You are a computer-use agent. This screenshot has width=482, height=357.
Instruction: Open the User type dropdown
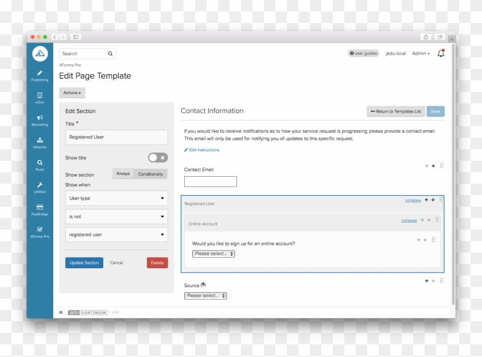(116, 199)
